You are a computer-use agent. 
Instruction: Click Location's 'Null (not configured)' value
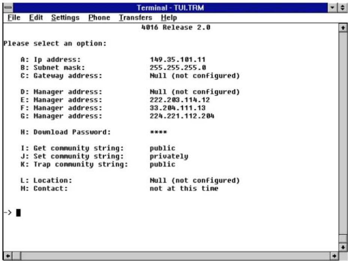coord(195,181)
